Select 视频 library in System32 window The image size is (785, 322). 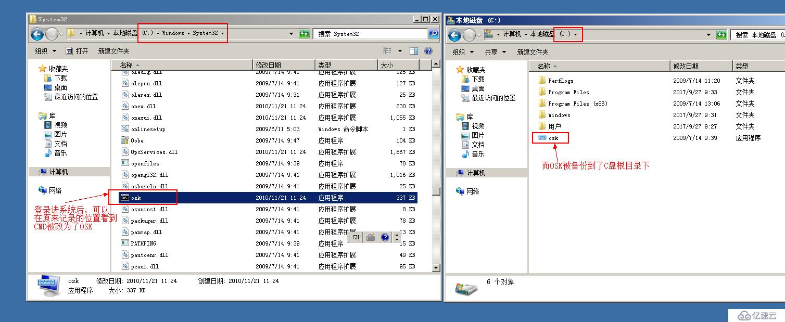60,125
